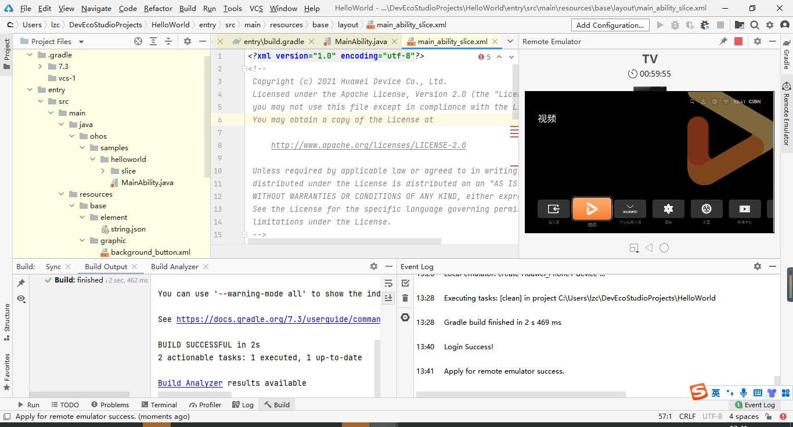
Task: Click the hexagon settings icon in Event Log
Action: point(405,317)
